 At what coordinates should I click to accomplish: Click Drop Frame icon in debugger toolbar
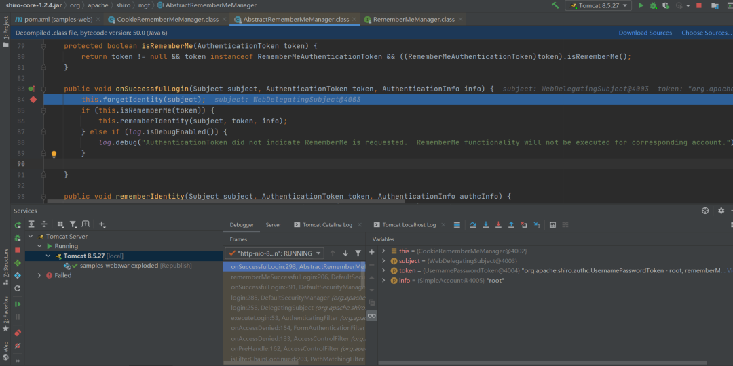coord(524,224)
